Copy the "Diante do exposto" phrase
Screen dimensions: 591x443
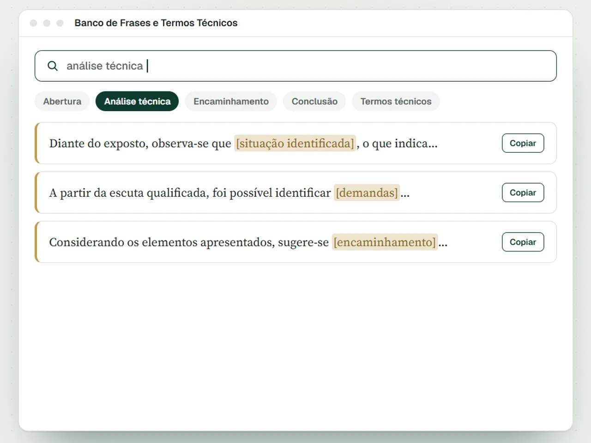coord(523,143)
